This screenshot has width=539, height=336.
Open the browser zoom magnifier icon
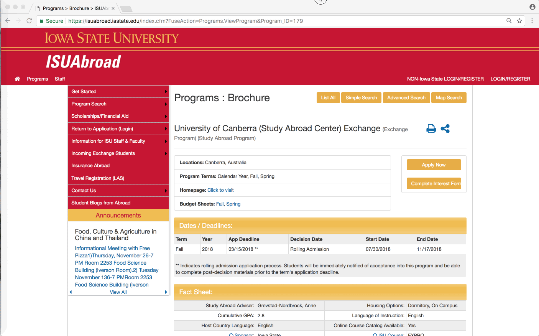click(x=509, y=21)
